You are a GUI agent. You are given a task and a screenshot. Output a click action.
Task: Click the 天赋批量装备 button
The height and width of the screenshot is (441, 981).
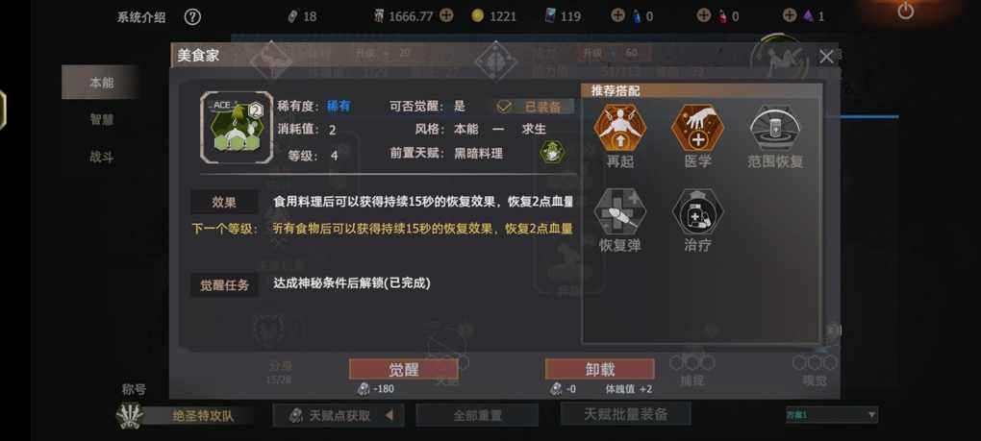coord(626,414)
